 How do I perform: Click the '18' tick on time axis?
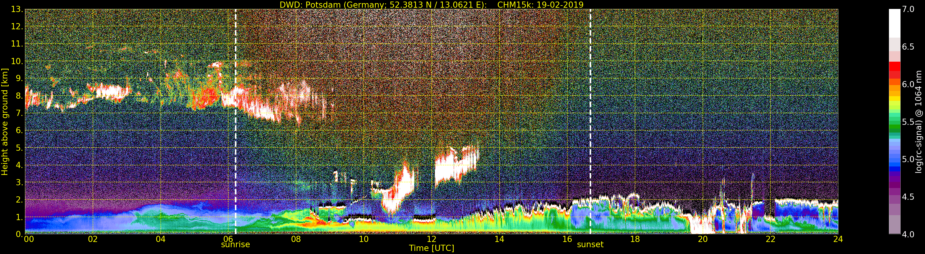point(635,239)
